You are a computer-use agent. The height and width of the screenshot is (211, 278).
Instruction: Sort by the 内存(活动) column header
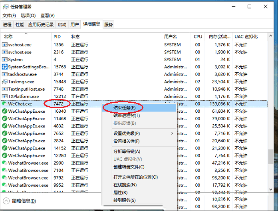click(x=218, y=36)
